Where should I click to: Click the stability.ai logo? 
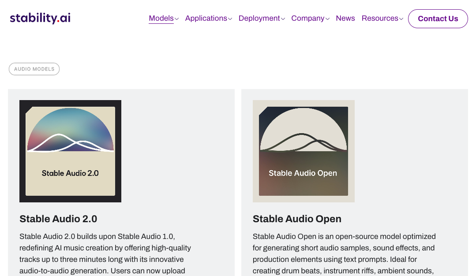tap(40, 18)
